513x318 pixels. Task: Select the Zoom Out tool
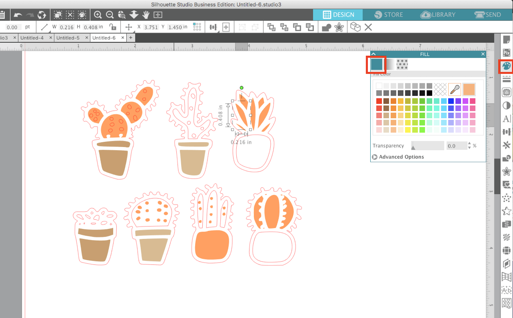click(110, 15)
